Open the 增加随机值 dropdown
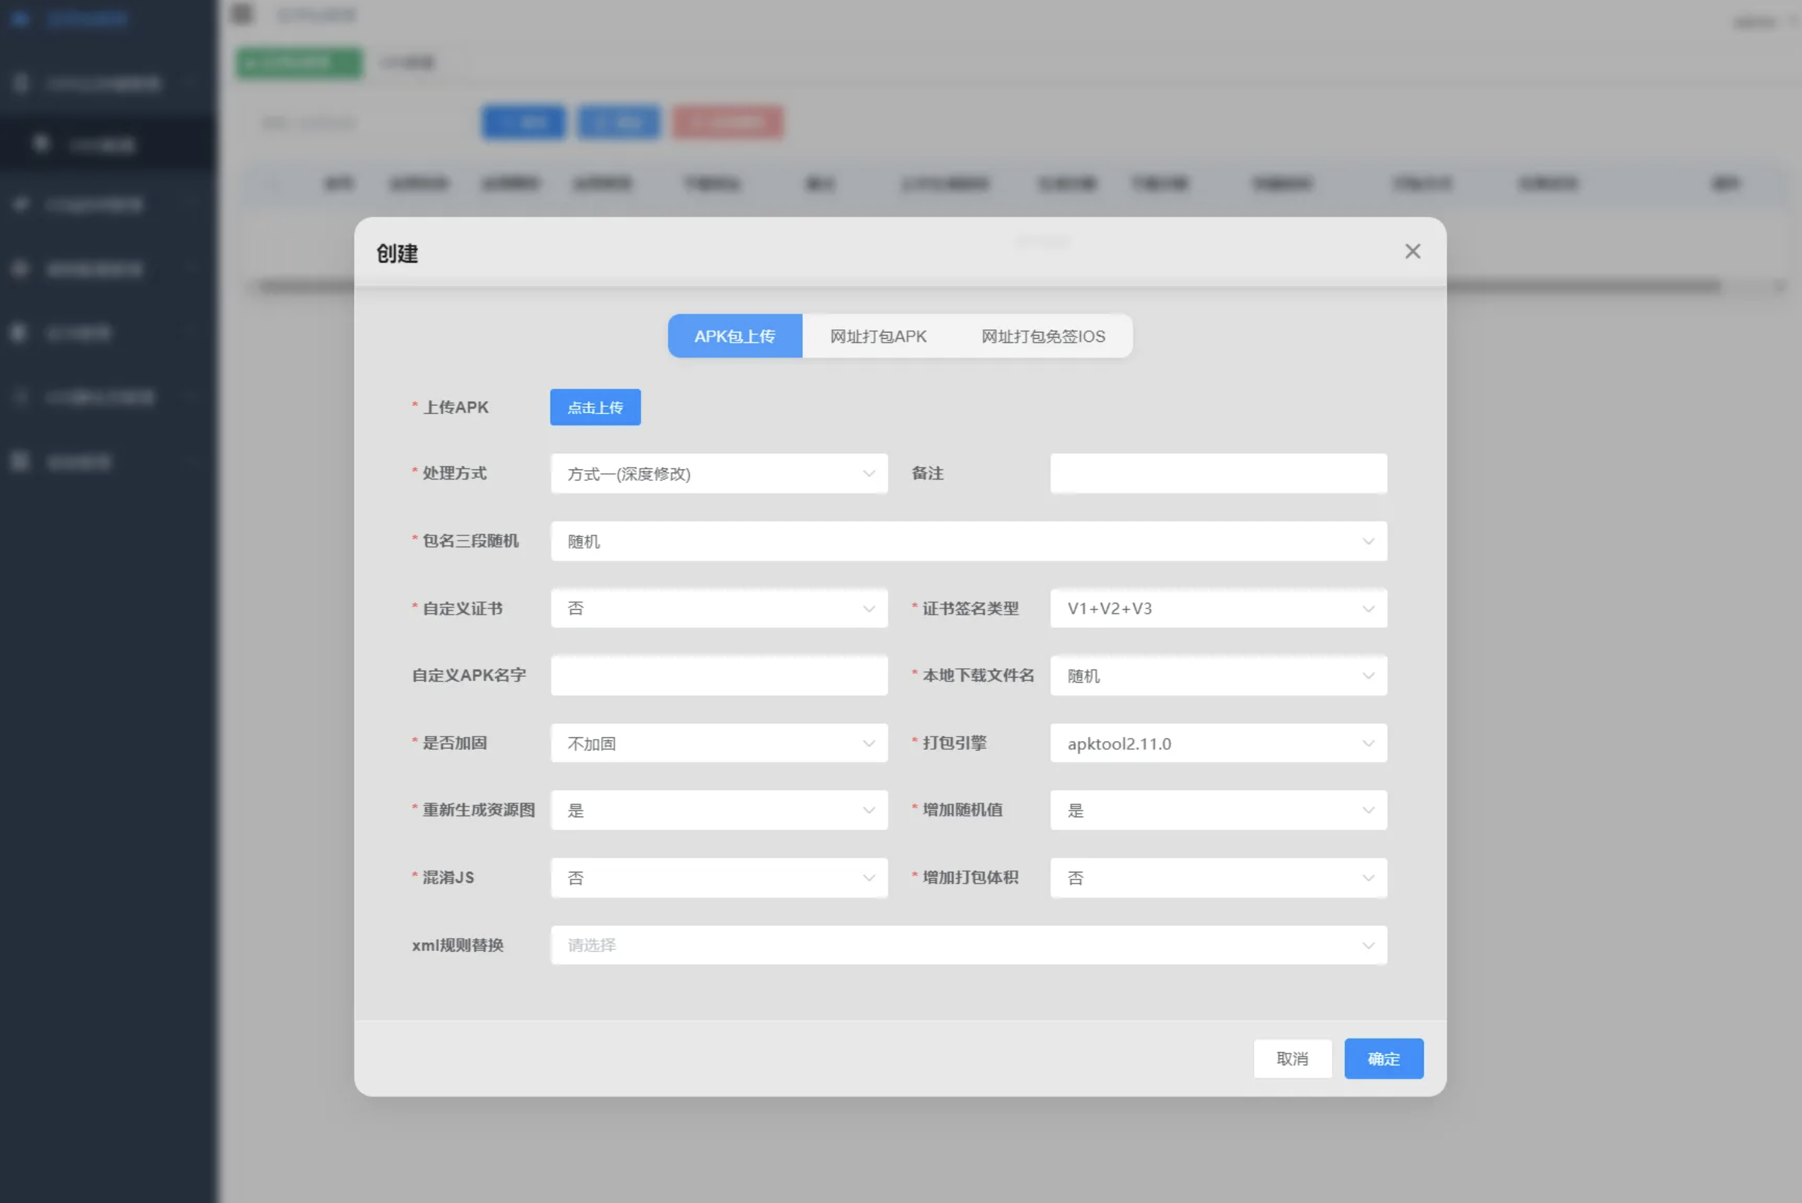The image size is (1802, 1203). click(x=1218, y=810)
